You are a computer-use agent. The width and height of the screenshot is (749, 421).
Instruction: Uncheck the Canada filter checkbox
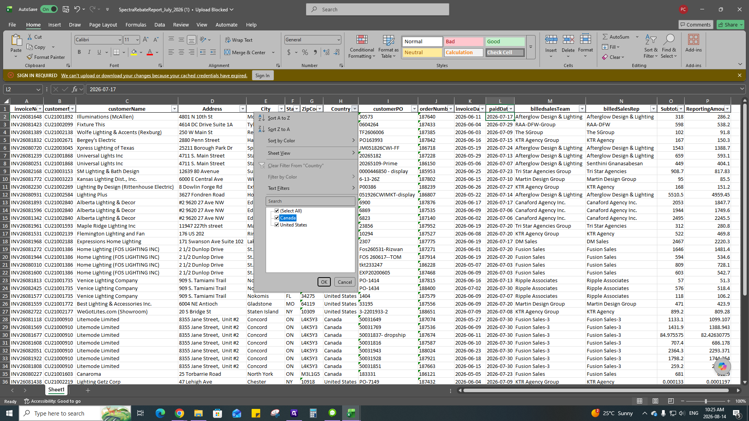tap(277, 218)
